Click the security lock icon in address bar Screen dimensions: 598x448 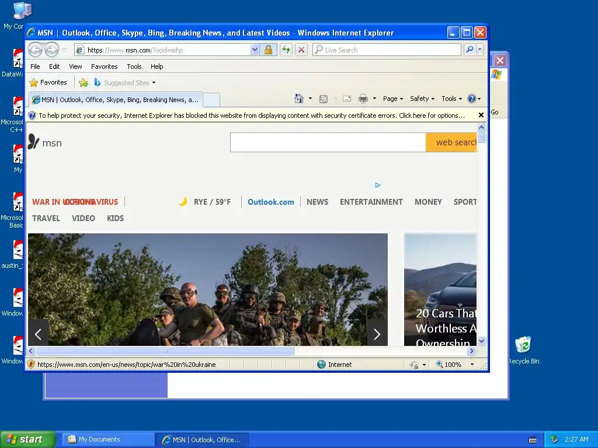268,50
